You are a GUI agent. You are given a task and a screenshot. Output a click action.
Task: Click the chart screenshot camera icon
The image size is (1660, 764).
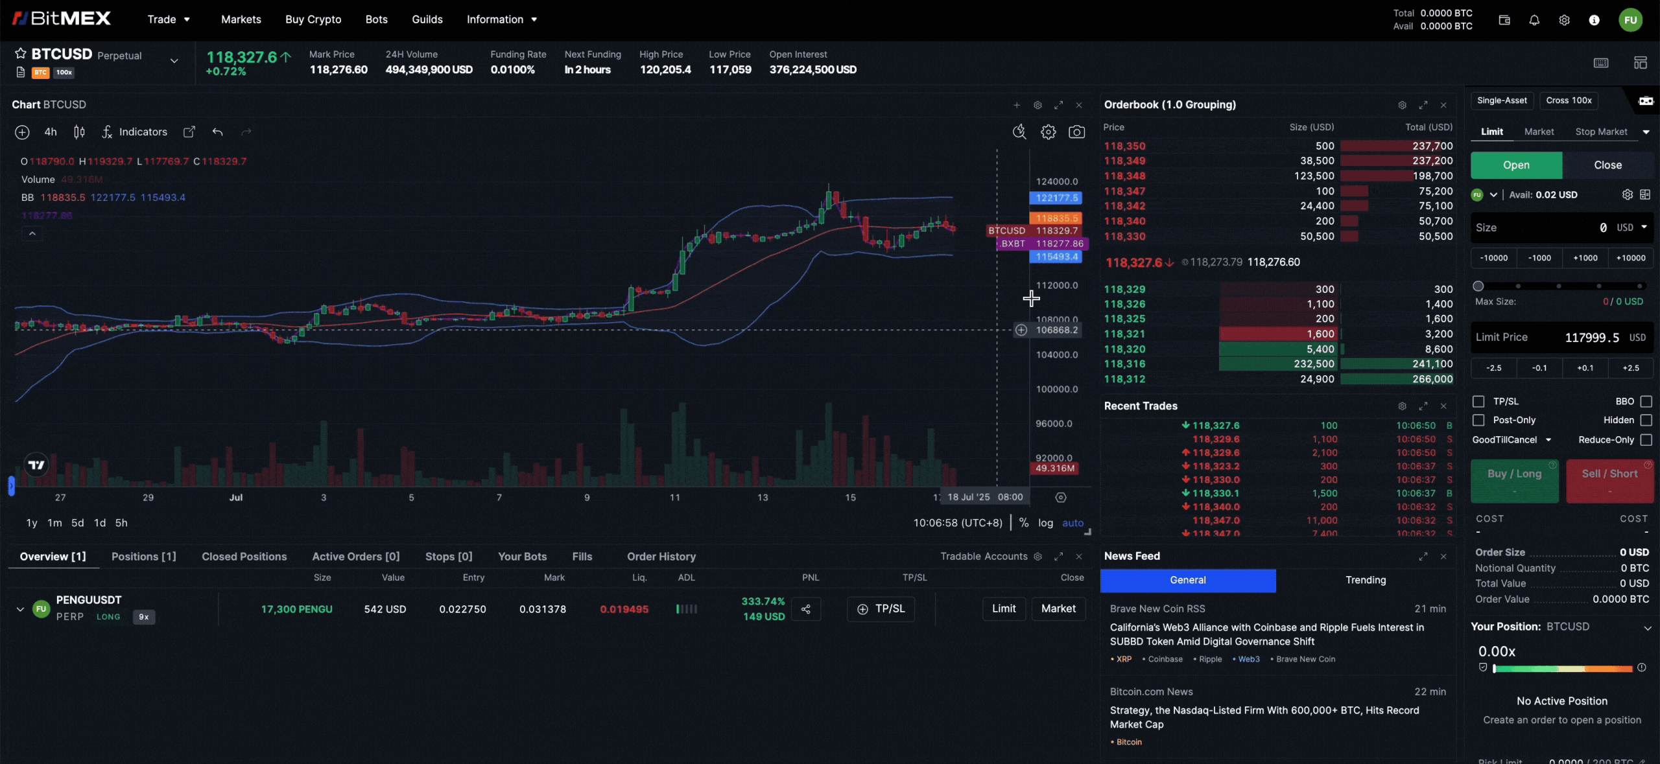pos(1076,132)
